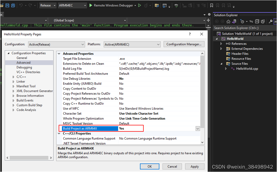Screen dimensions: 277x172
Task: Click the property grid vertical scrollbar
Action: tap(202, 92)
